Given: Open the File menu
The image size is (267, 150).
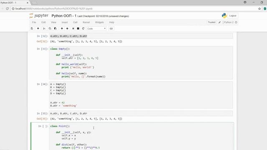Looking at the screenshot, I should [34, 22].
